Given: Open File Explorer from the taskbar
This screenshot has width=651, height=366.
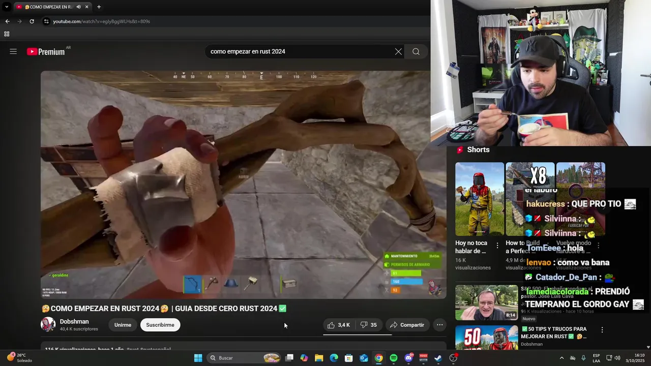Looking at the screenshot, I should coord(319,358).
